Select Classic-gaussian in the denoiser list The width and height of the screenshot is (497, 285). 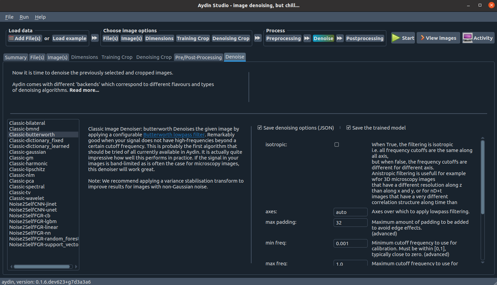[43, 152]
